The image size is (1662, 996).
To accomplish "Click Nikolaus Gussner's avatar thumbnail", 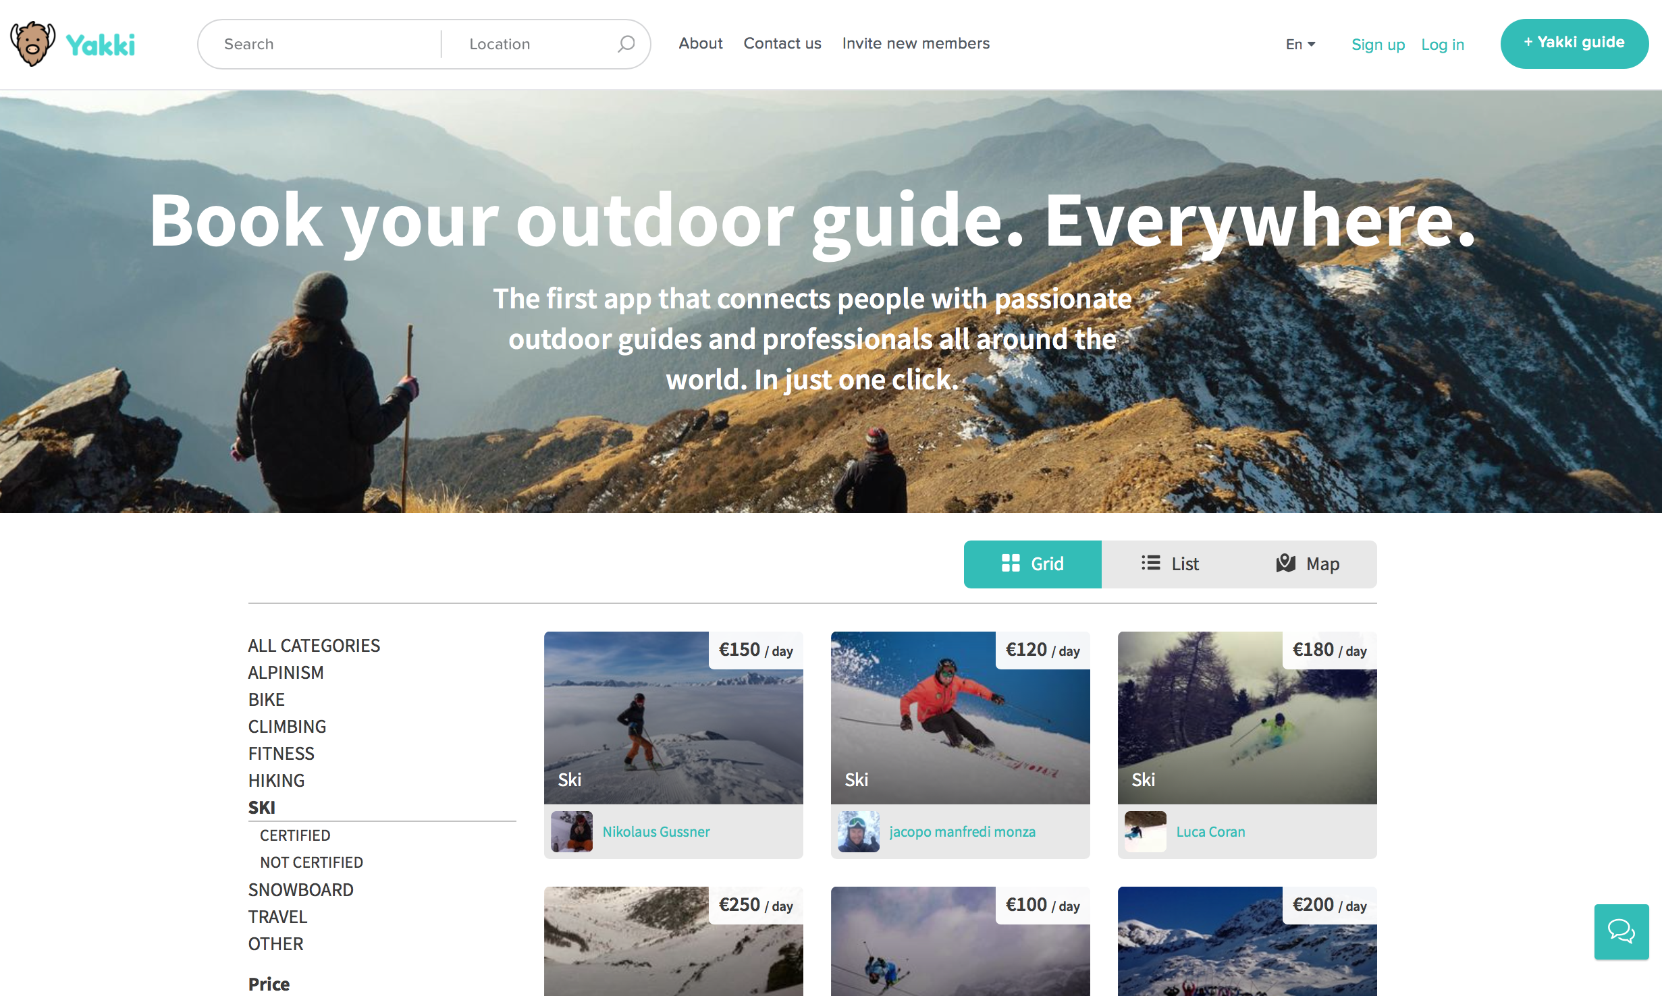I will (572, 831).
